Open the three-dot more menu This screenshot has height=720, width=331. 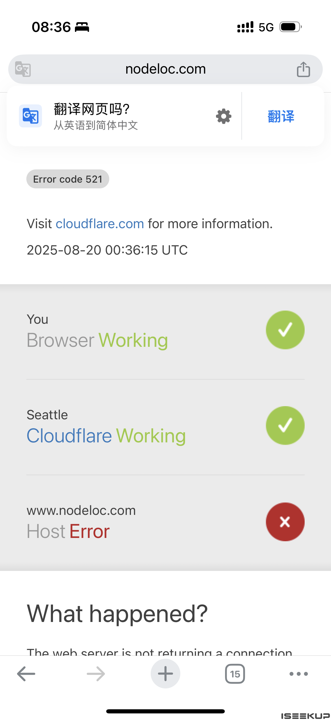[299, 674]
